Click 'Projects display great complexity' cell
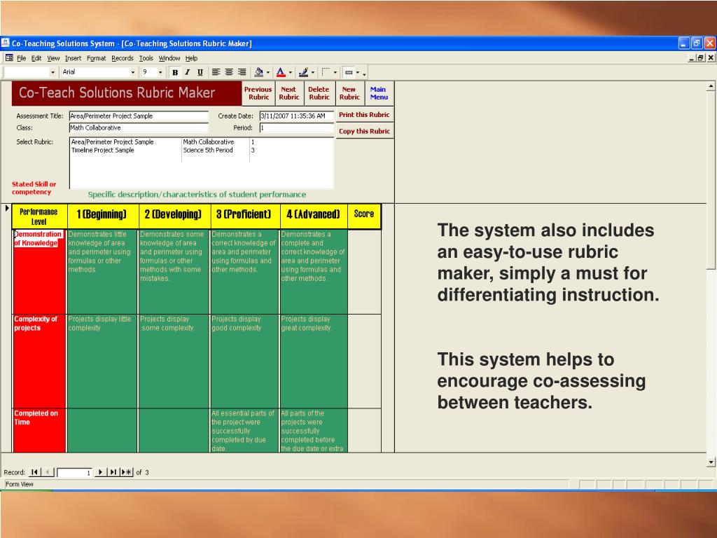 click(x=313, y=361)
